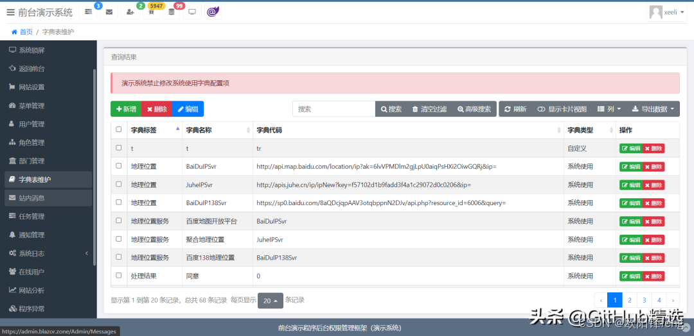The width and height of the screenshot is (694, 336).
Task: Select 字典表维护 in the sidebar
Action: click(48, 180)
